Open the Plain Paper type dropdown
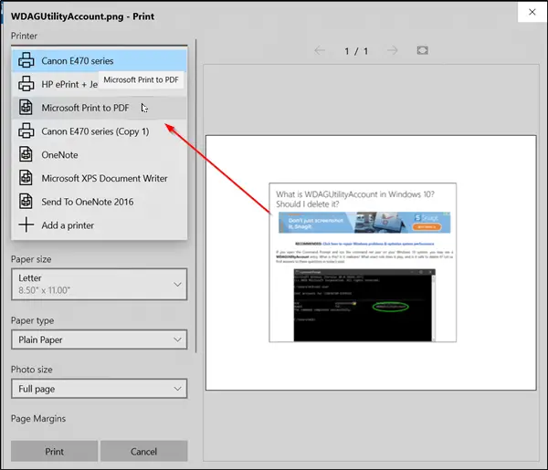 pos(100,339)
